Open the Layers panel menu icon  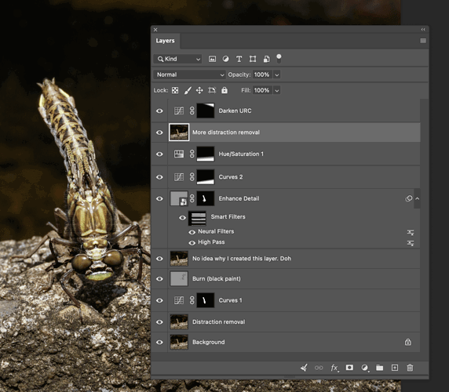click(423, 41)
